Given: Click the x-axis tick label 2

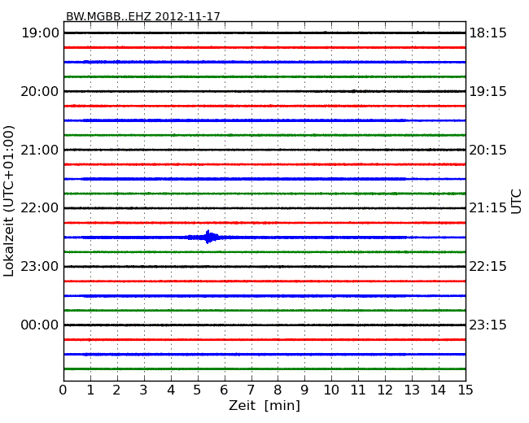Looking at the screenshot, I should [x=116, y=390].
